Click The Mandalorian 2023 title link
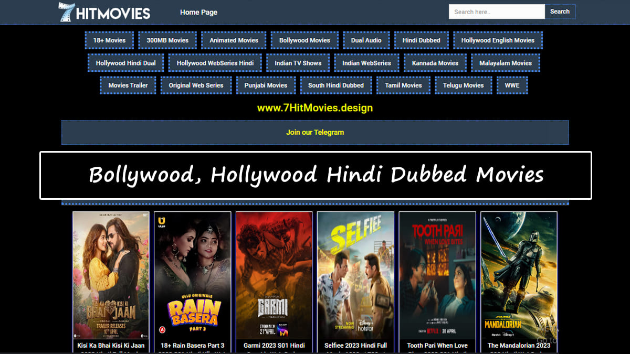The height and width of the screenshot is (354, 630). point(519,346)
